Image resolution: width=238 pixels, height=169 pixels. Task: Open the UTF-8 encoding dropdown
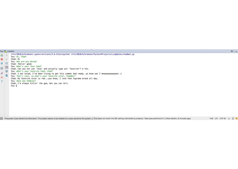click(x=223, y=118)
